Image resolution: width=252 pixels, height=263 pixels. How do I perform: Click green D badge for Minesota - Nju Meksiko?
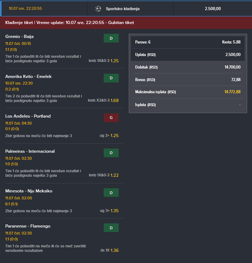tap(111, 192)
